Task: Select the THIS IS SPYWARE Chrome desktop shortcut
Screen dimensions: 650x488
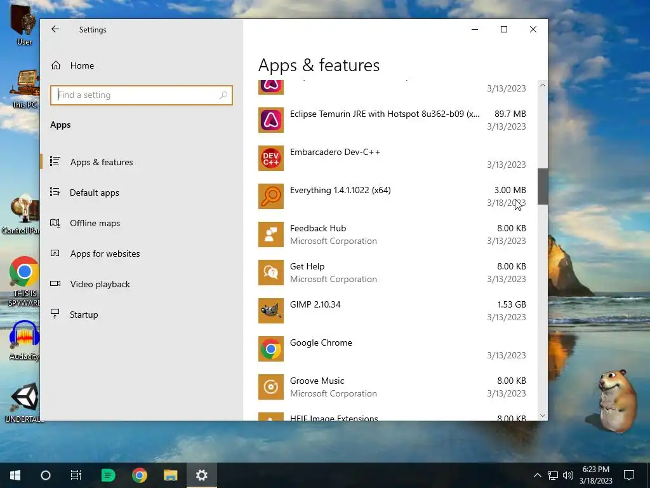Action: (x=24, y=282)
